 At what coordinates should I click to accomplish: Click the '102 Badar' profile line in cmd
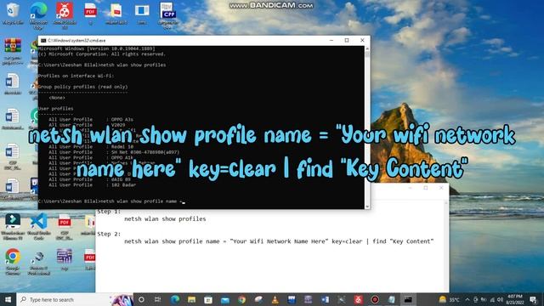pyautogui.click(x=93, y=185)
